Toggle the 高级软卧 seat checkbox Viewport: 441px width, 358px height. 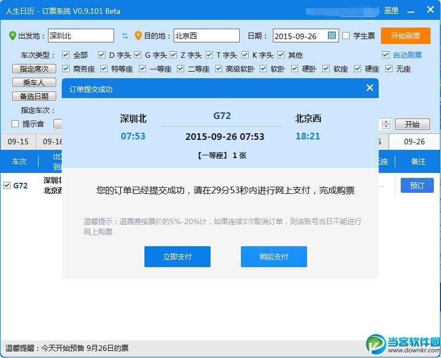tap(218, 68)
